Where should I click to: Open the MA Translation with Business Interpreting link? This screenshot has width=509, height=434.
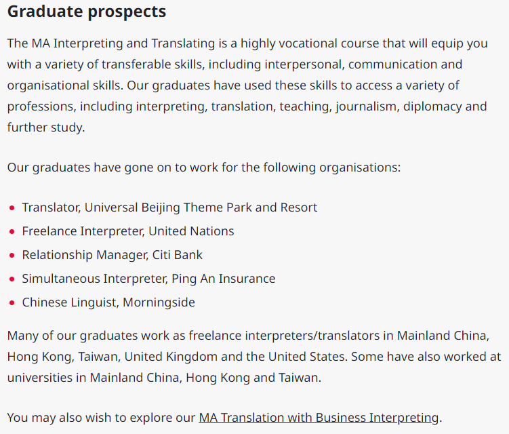pyautogui.click(x=319, y=418)
